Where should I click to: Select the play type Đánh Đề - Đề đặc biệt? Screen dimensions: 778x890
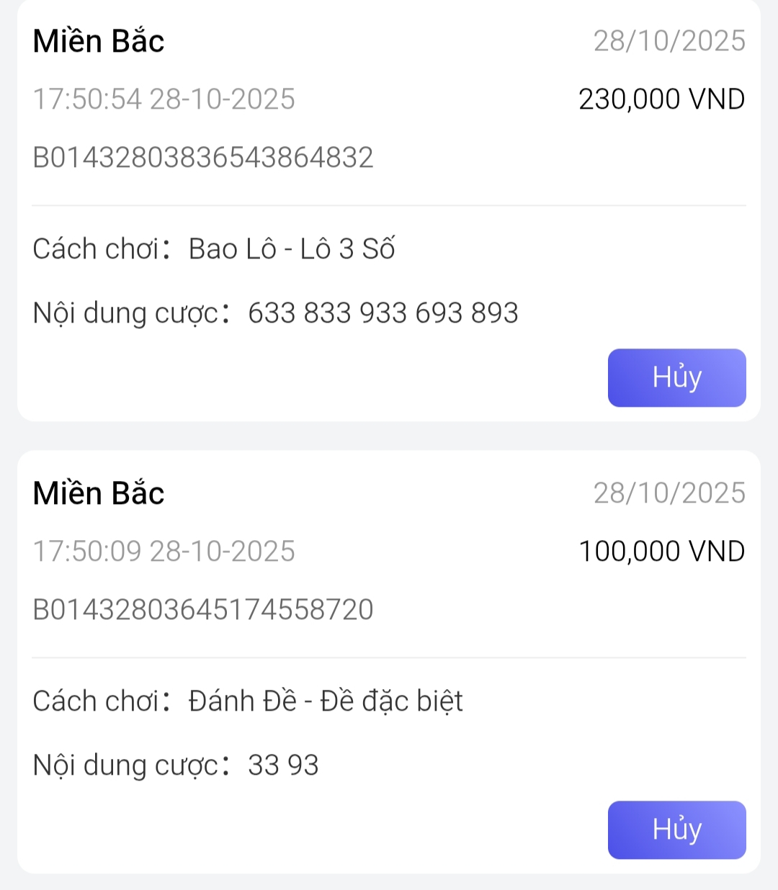pos(326,701)
